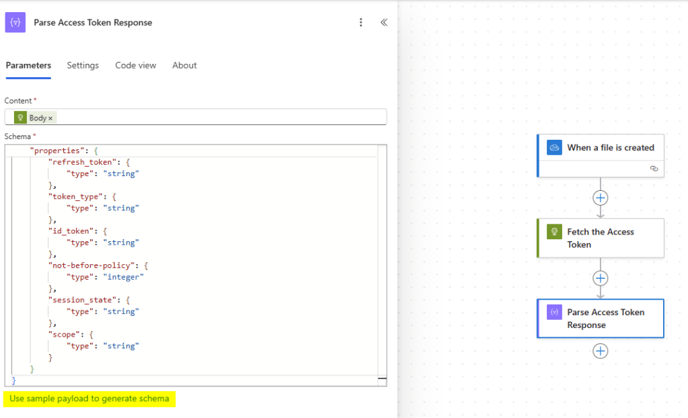Viewport: 688px width, 418px height.
Task: Open the three-dot more options menu
Action: (x=361, y=22)
